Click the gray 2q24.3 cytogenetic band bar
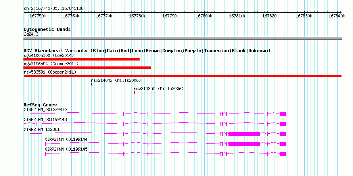The height and width of the screenshot is (176, 353). pos(182,38)
